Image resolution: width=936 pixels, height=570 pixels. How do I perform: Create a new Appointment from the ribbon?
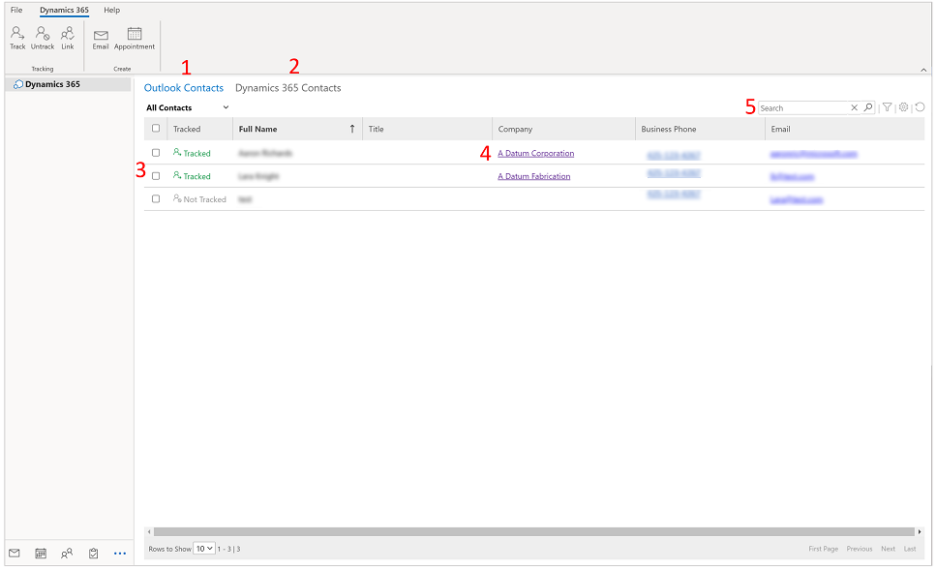135,38
